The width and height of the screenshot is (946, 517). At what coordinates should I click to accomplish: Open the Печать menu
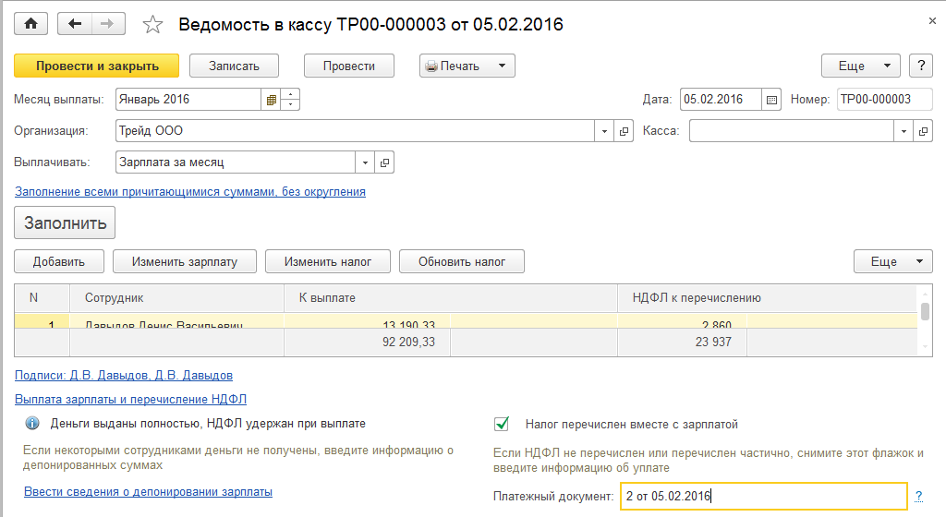[x=467, y=66]
